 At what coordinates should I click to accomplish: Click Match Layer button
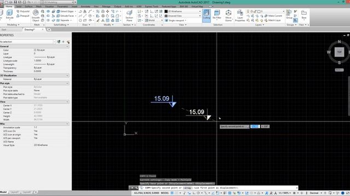point(273,20)
